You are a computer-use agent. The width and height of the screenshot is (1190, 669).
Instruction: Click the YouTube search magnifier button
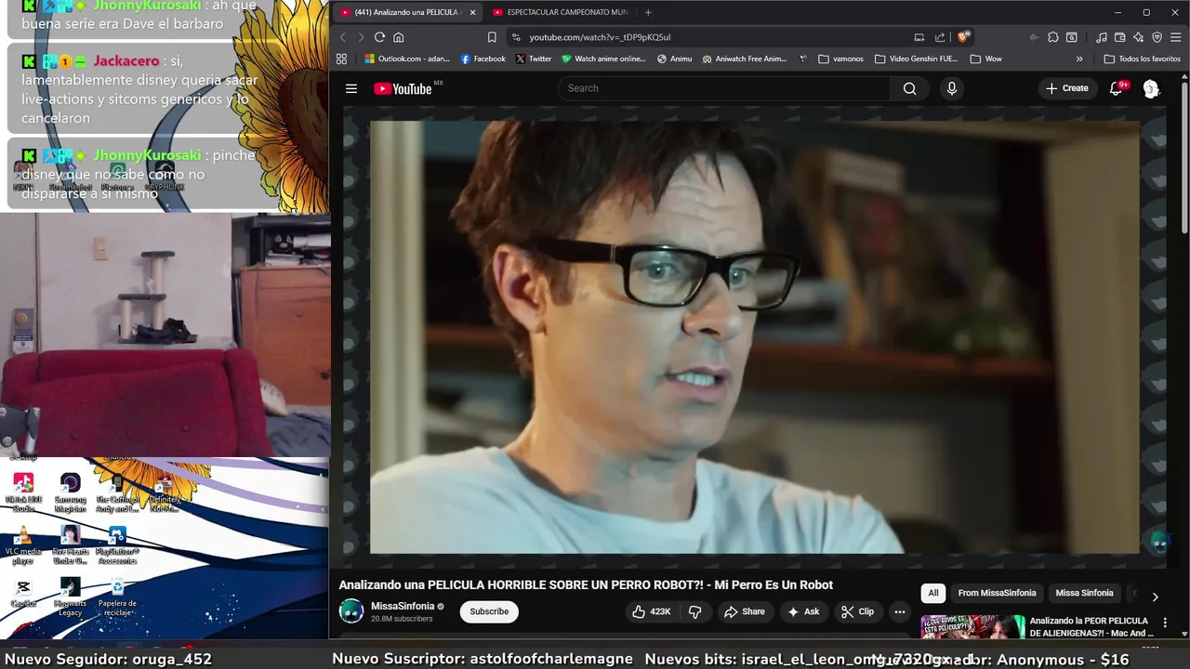point(909,88)
